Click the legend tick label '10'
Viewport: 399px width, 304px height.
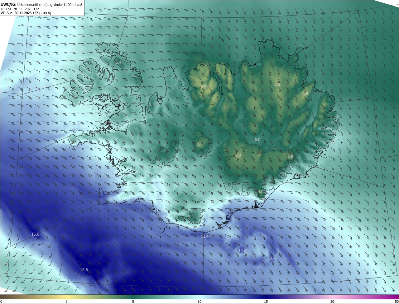click(199, 302)
